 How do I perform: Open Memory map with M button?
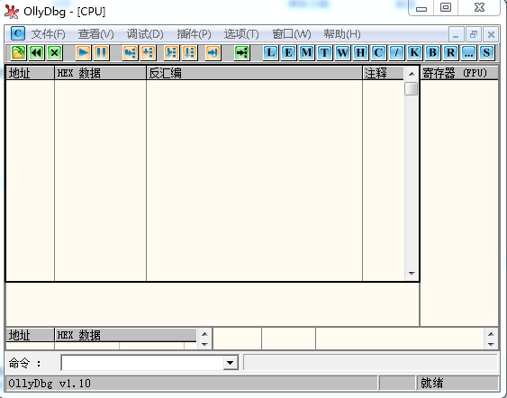click(306, 53)
